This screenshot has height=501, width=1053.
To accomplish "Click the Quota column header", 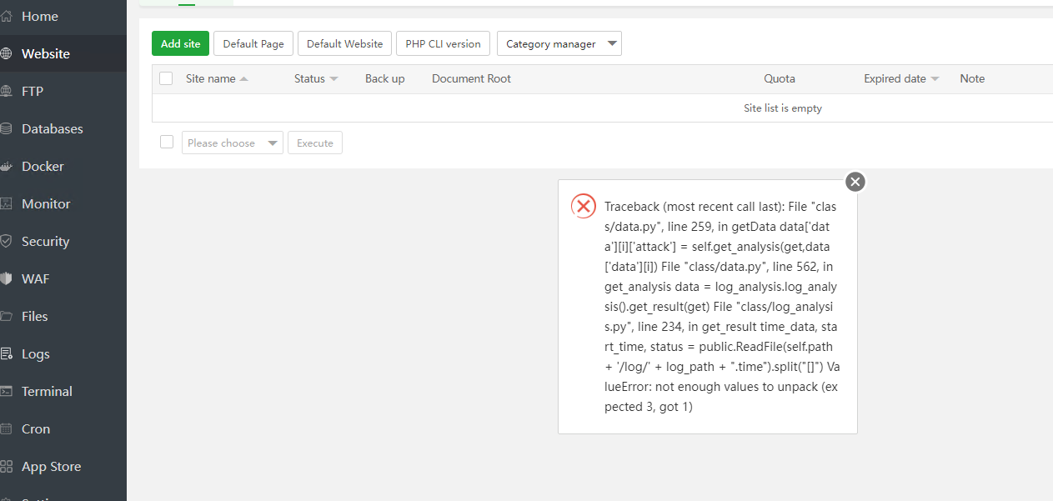I will click(780, 79).
